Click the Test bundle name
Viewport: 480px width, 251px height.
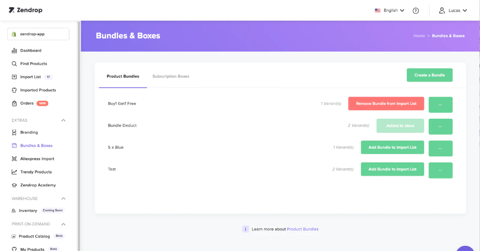[112, 169]
